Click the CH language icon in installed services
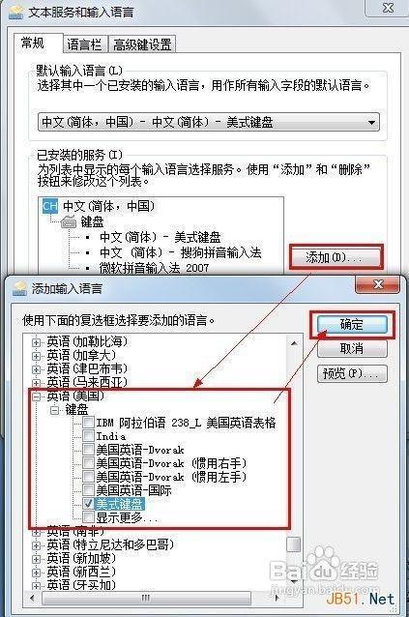 pyautogui.click(x=50, y=206)
